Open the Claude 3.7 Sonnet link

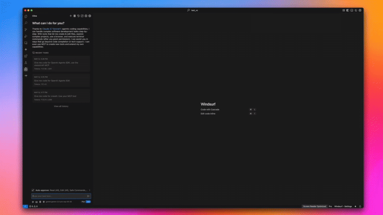52,29
